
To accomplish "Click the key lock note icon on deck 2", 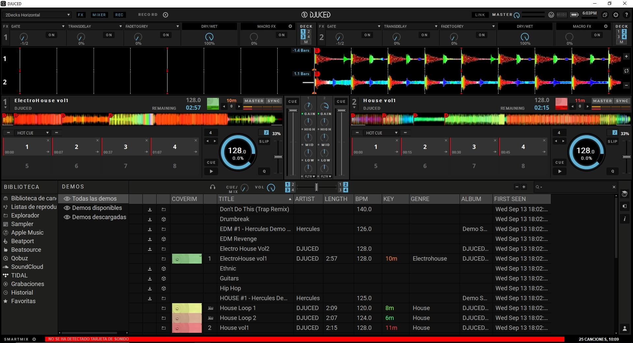I will (x=615, y=132).
